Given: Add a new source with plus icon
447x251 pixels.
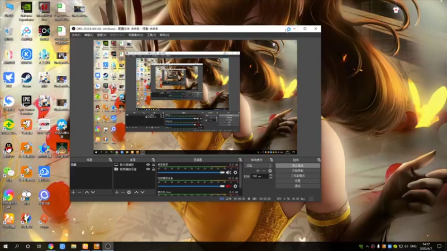Looking at the screenshot, I should [117, 192].
